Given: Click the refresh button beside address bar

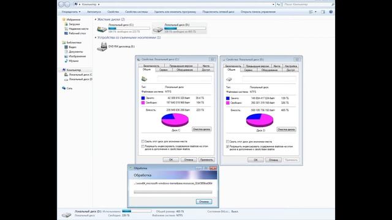Looking at the screenshot, I should [x=278, y=4].
